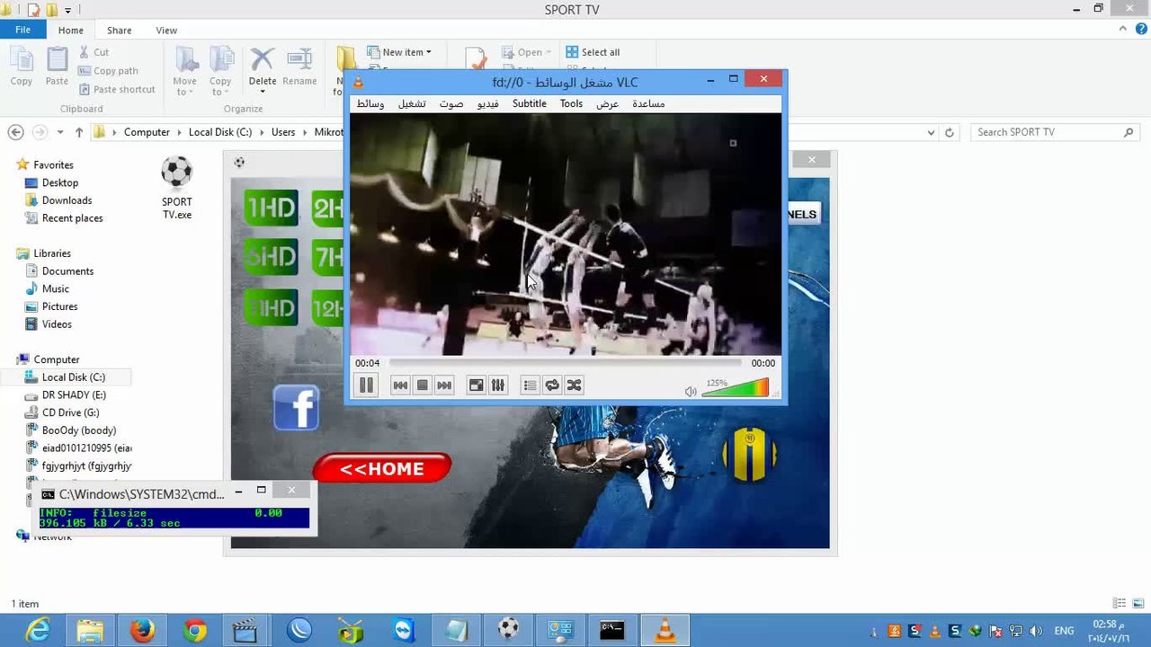
Task: Show the VLC playlist
Action: coord(531,386)
